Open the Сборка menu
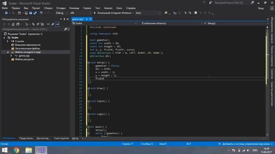This screenshot has height=154, width=275. coord(48,8)
